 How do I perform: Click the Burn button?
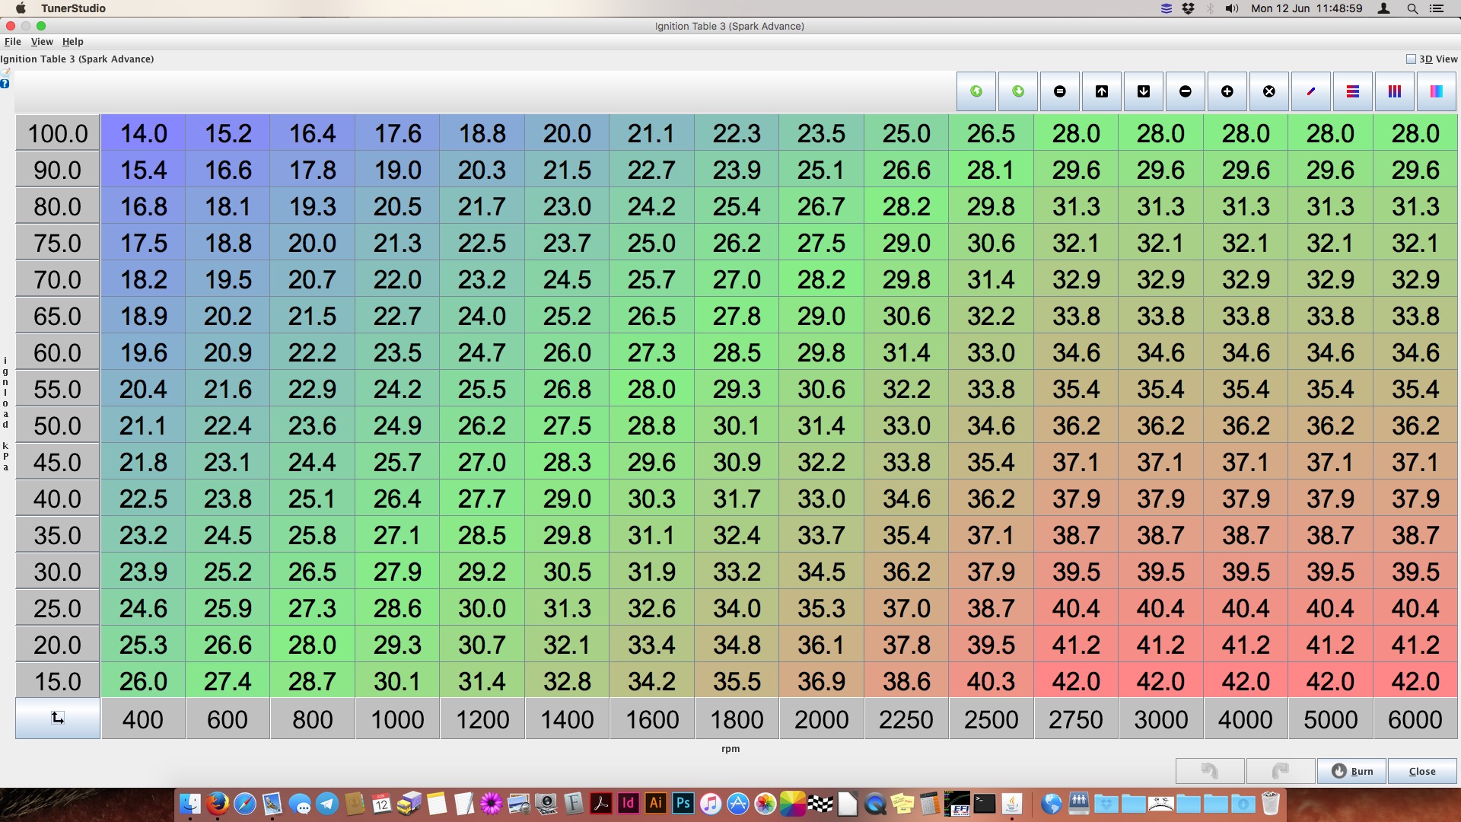point(1351,771)
